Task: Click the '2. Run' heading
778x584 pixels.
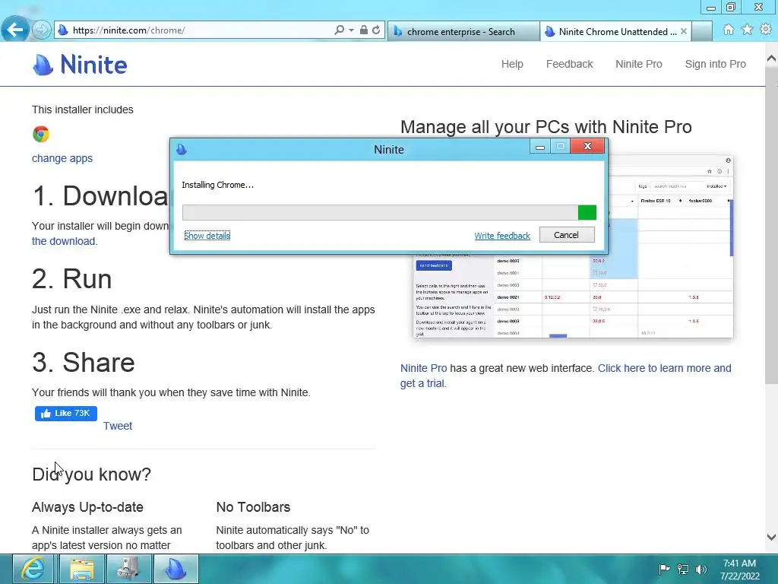Action: [x=72, y=279]
